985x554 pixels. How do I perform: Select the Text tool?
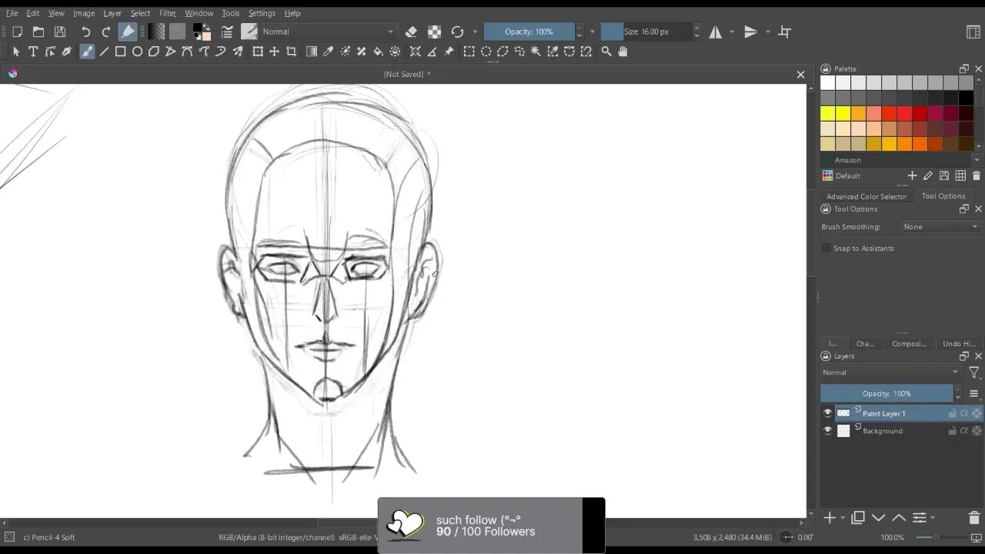pos(33,52)
